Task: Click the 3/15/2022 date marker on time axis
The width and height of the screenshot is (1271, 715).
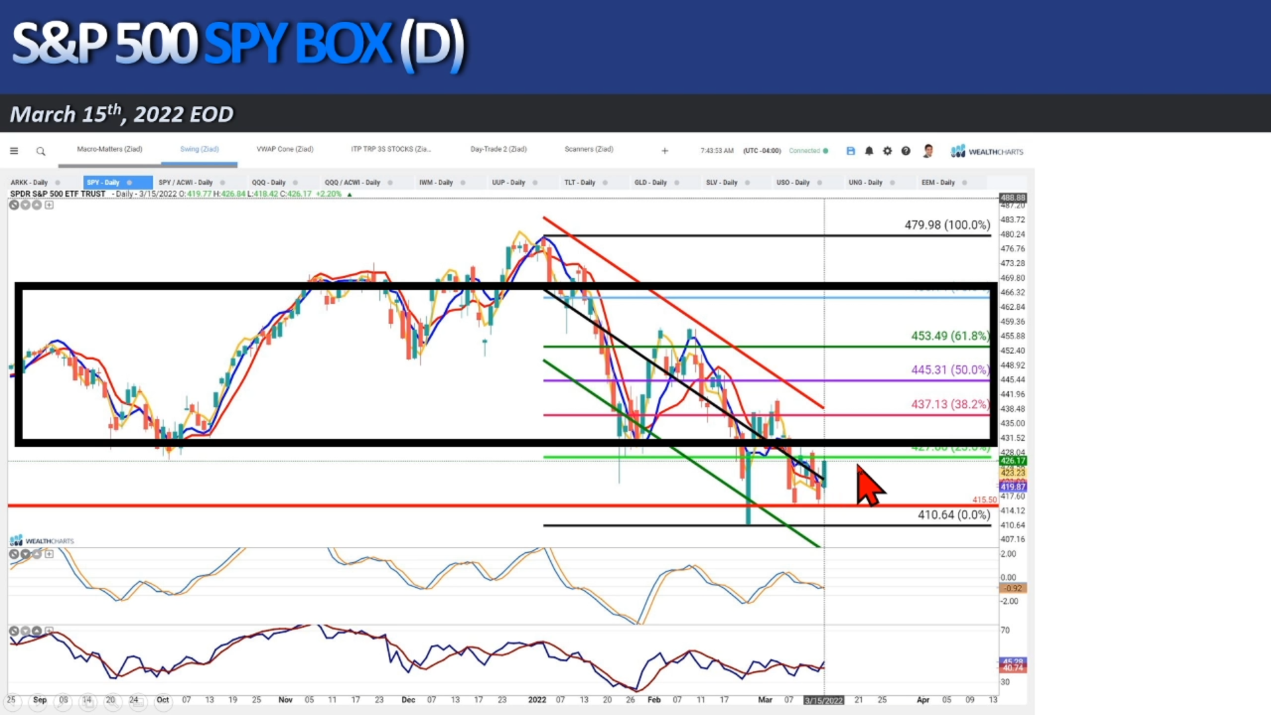Action: pyautogui.click(x=824, y=700)
